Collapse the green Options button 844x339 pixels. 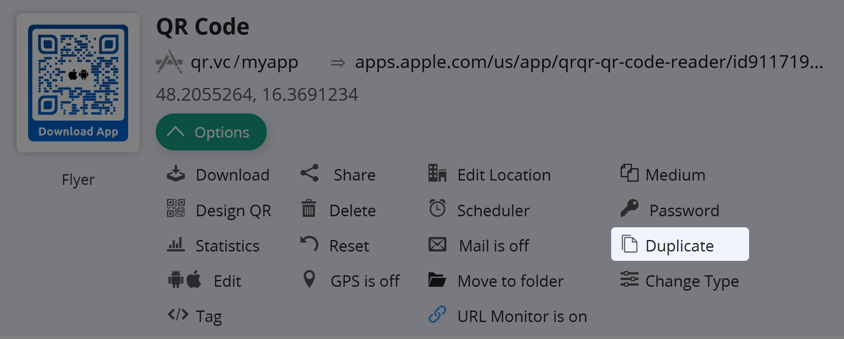[211, 132]
